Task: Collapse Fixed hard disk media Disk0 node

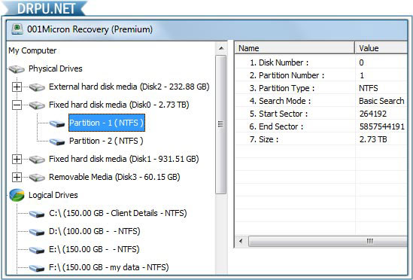Action: (17, 105)
